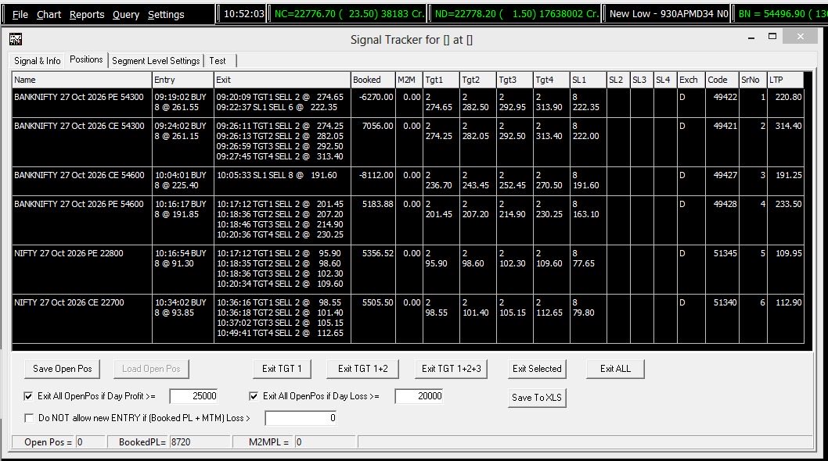The image size is (828, 461).
Task: Open the Chart menu
Action: point(49,15)
